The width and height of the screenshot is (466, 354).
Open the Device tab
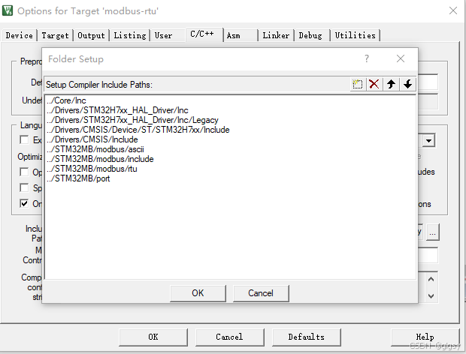(20, 35)
